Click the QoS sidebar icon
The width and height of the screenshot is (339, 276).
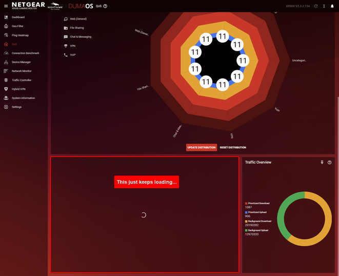click(6, 44)
